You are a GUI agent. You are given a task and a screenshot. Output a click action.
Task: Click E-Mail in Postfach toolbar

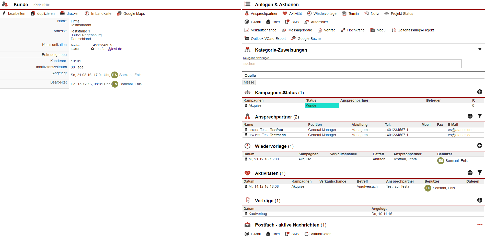(x=253, y=234)
